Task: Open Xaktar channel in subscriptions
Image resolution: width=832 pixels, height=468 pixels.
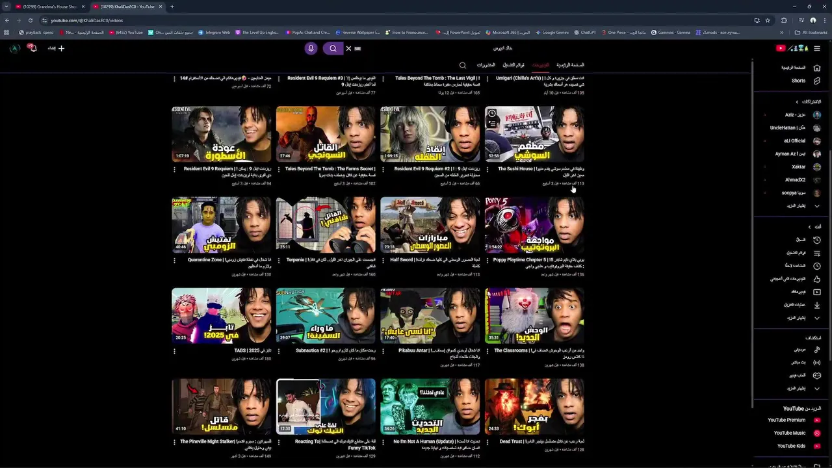Action: [x=805, y=167]
